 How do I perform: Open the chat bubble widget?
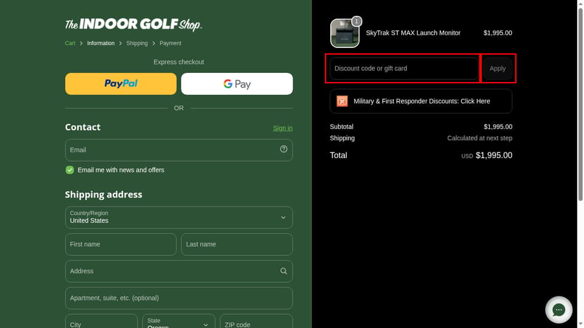[558, 309]
